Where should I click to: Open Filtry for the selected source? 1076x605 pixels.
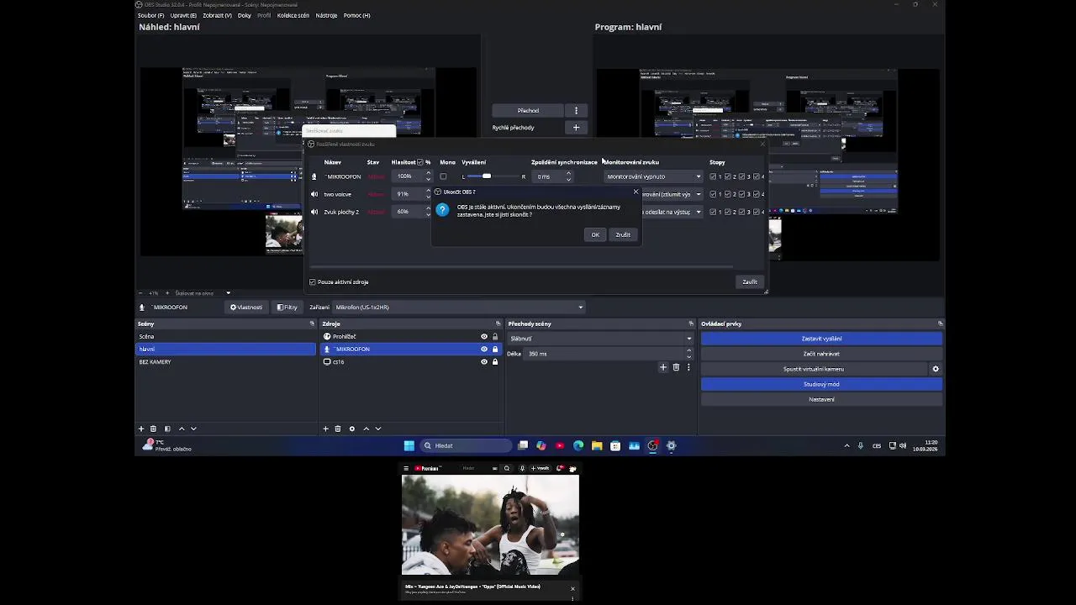(287, 308)
